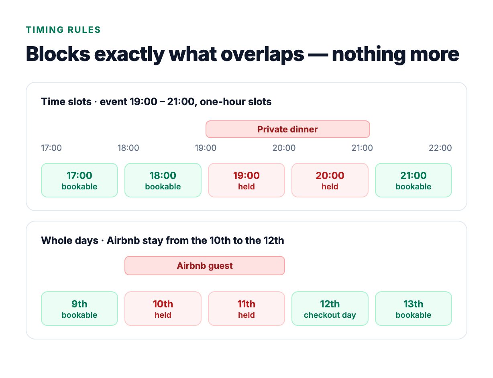
Task: Click the Timing Rules heading label
Action: 63,30
